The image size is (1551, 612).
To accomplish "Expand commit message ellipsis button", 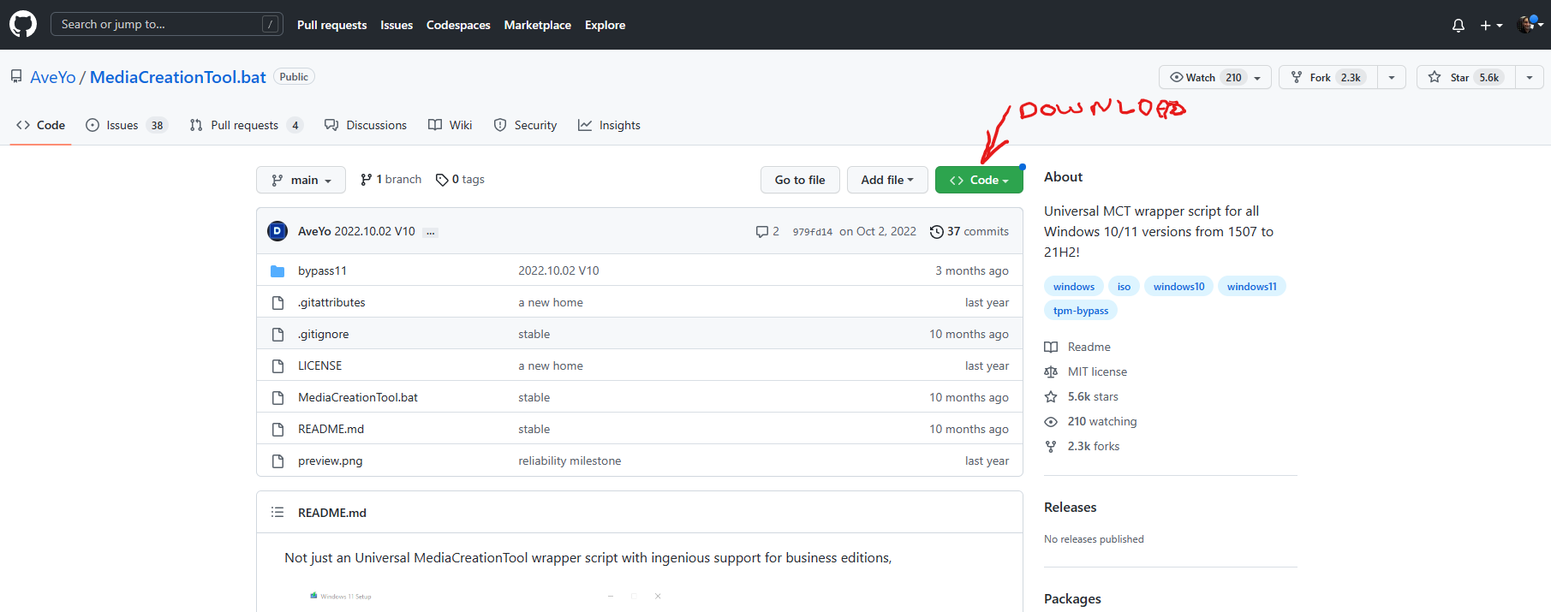I will pos(430,232).
